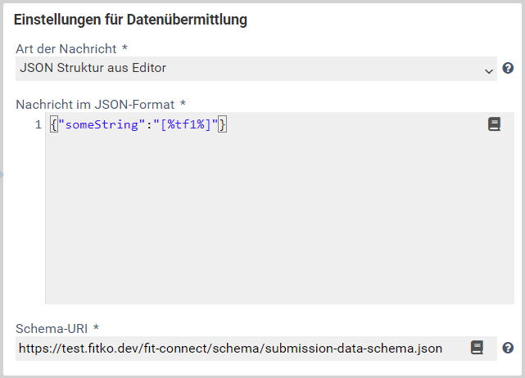Viewport: 525px width, 378px height.
Task: Select line number 1 in editor gutter
Action: [38, 125]
